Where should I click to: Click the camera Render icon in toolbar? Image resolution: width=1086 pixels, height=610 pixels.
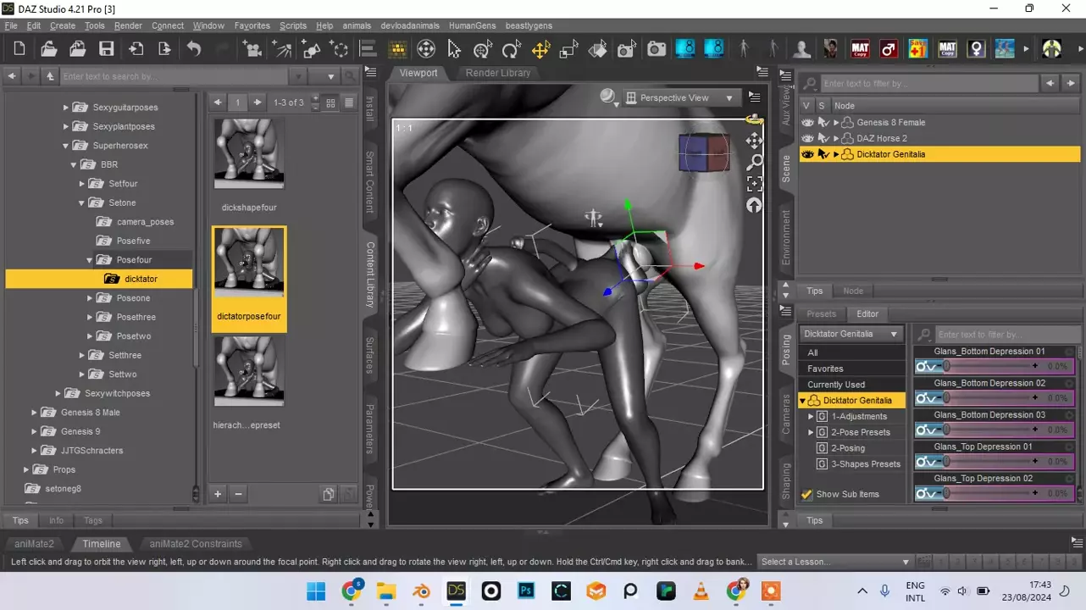click(657, 49)
